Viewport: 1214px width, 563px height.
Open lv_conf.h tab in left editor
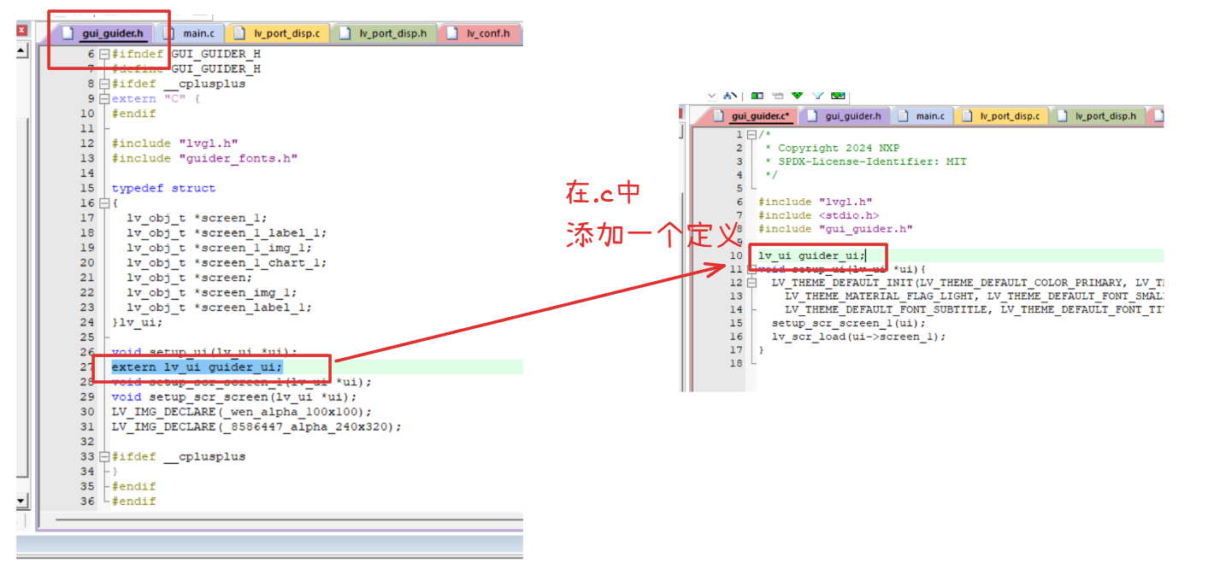480,33
